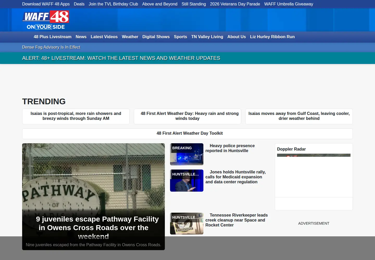Image resolution: width=375 pixels, height=260 pixels.
Task: Open the About Us menu item
Action: pyautogui.click(x=236, y=37)
